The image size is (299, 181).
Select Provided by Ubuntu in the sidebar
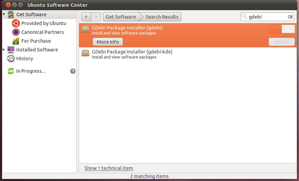tap(44, 23)
